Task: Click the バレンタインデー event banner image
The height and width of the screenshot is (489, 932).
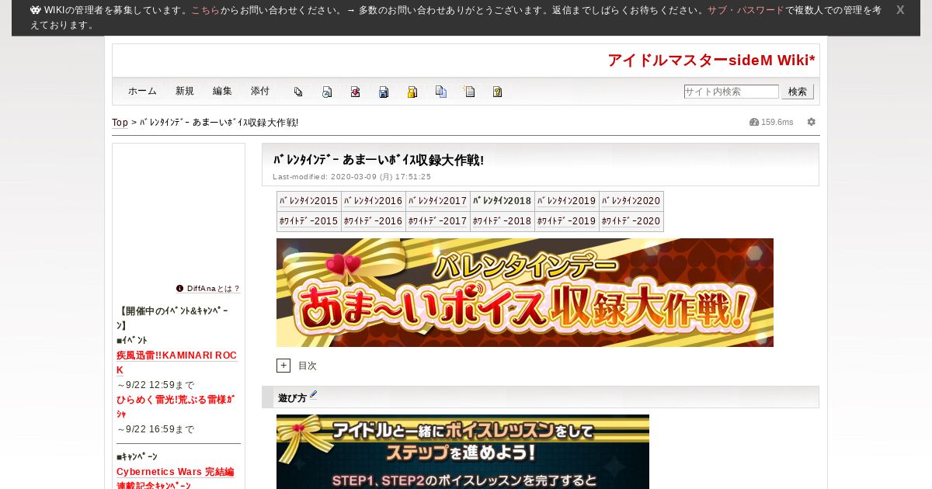Action: pos(525,293)
